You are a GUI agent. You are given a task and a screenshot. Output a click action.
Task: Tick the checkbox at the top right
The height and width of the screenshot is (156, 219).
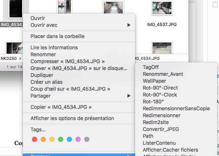coord(215,5)
